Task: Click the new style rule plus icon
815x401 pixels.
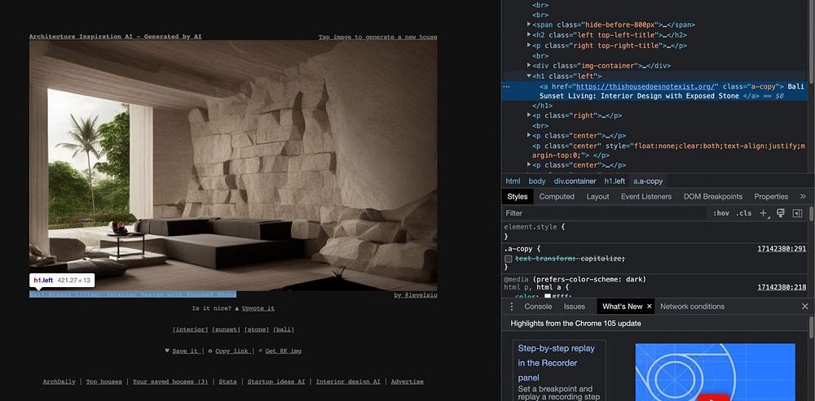Action: 764,213
